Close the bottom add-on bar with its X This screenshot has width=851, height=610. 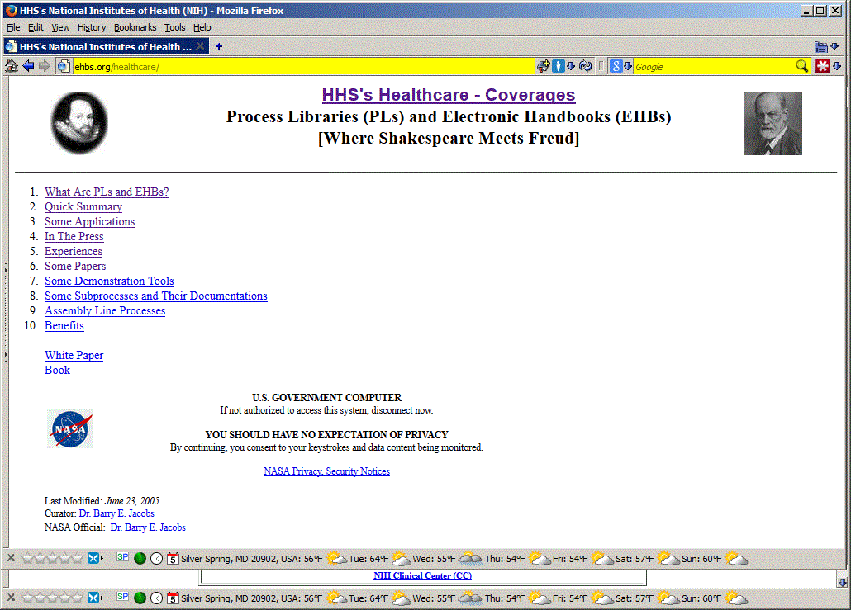[11, 598]
